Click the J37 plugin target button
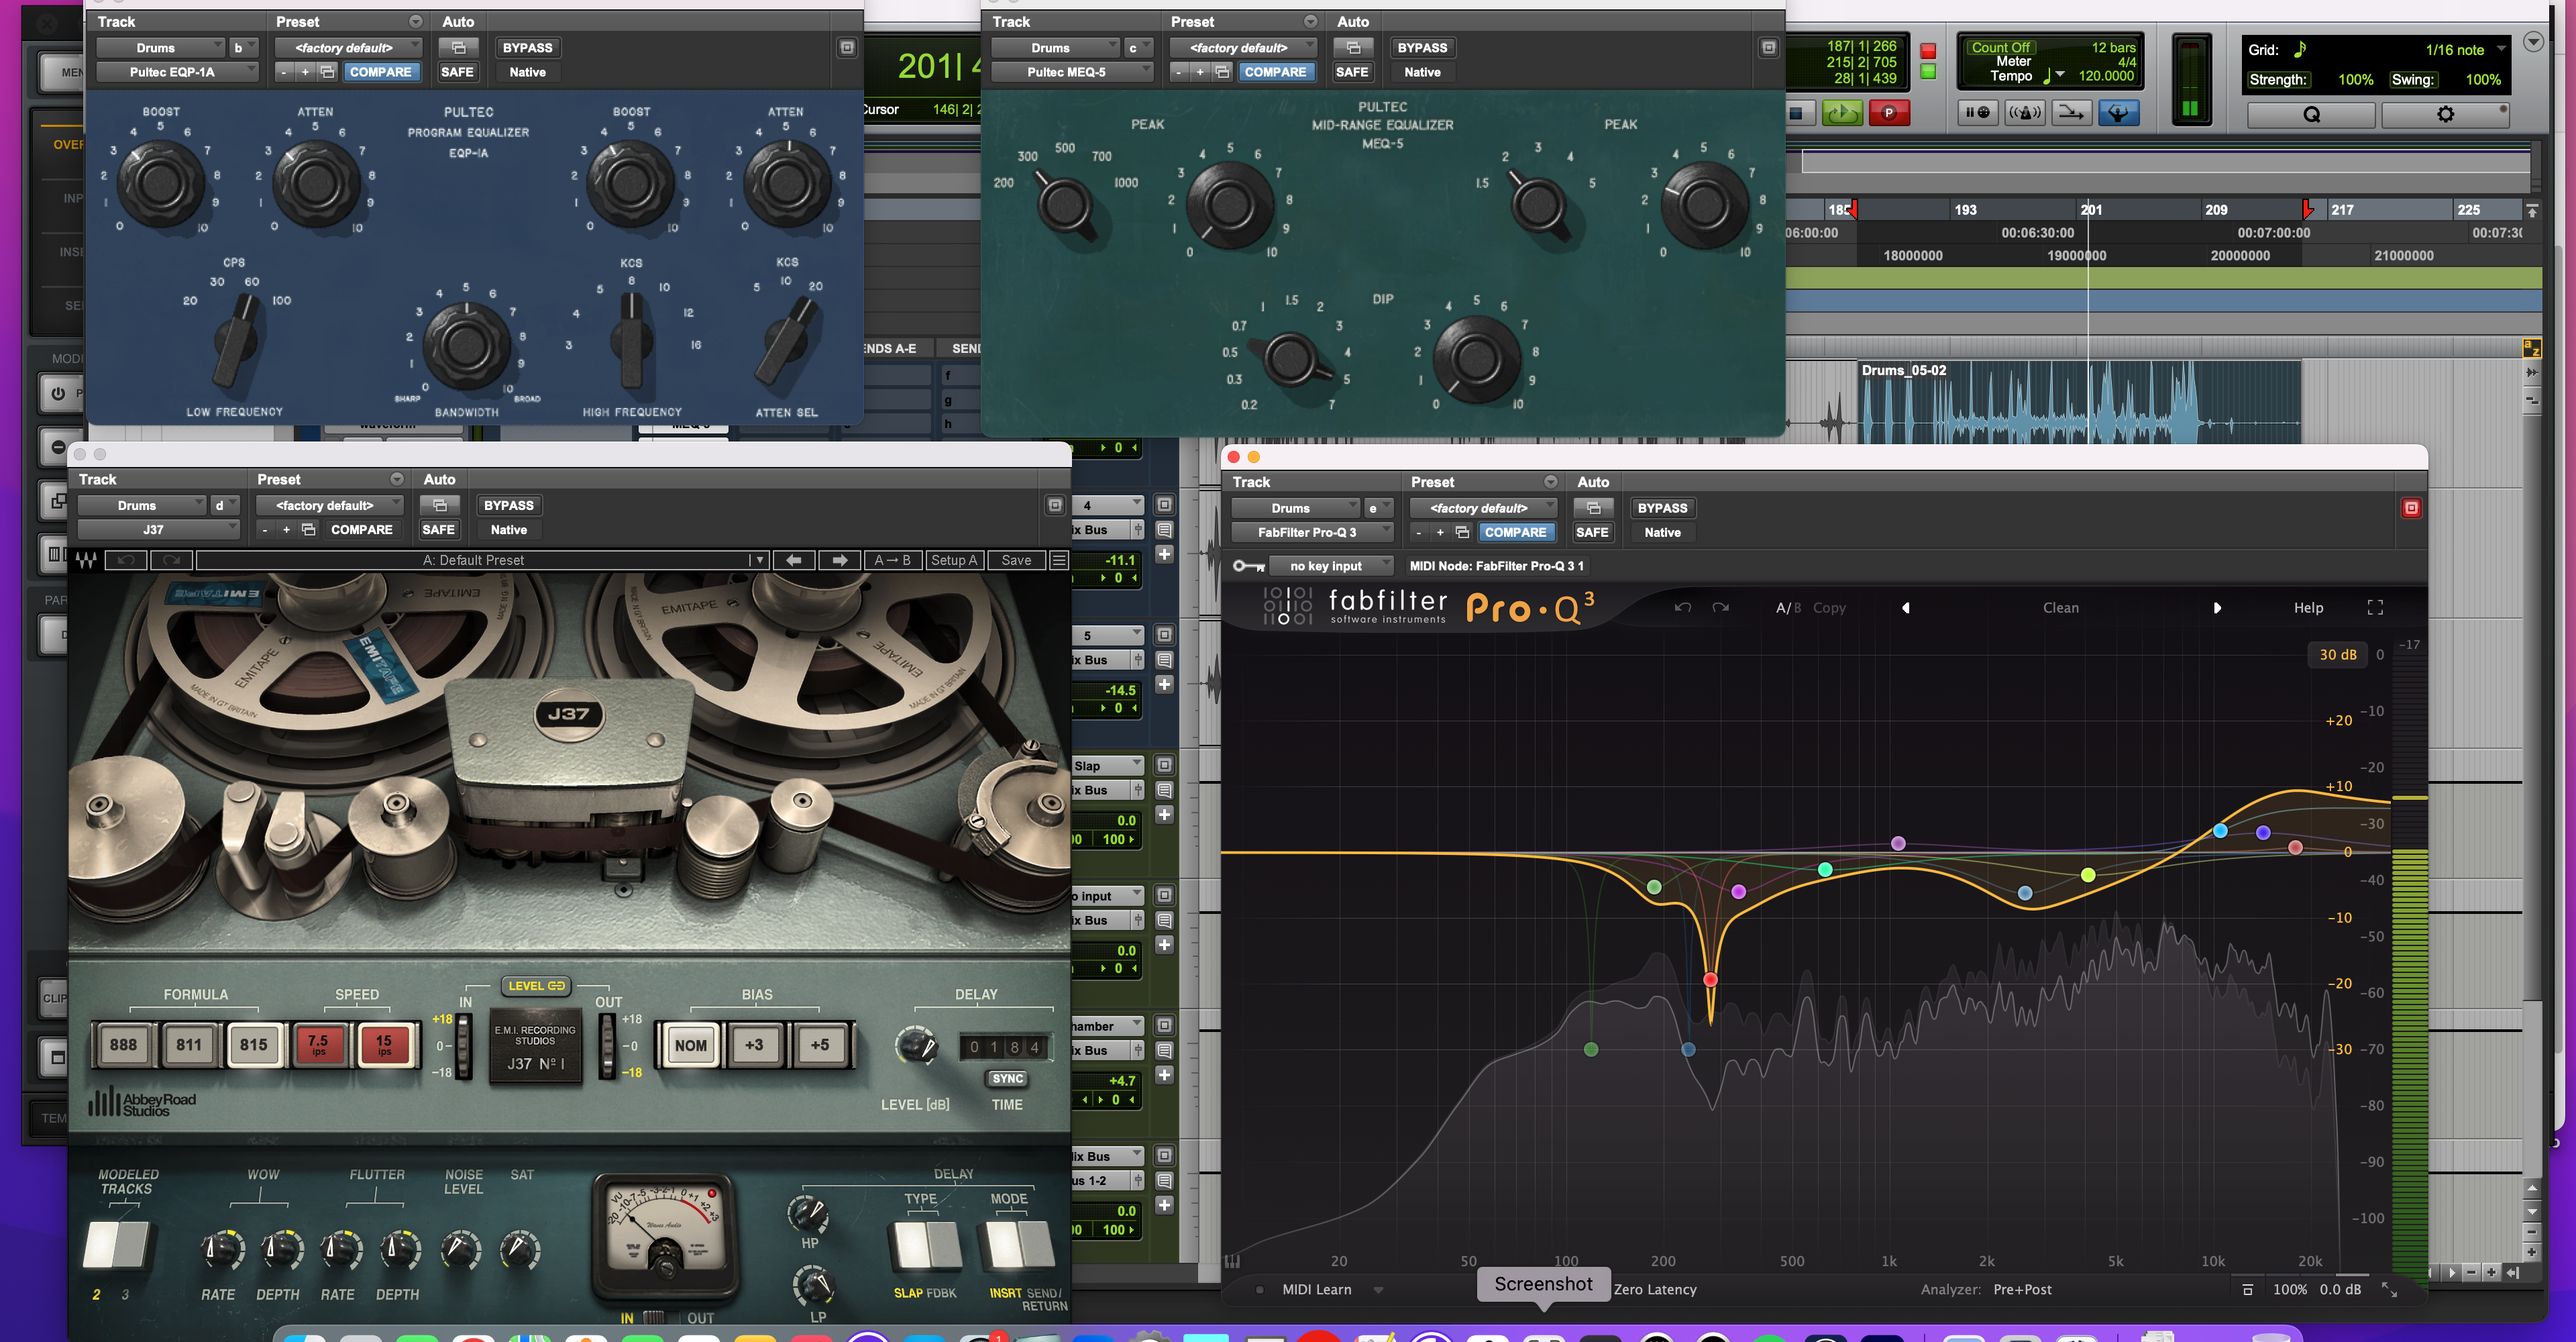 coord(1054,505)
